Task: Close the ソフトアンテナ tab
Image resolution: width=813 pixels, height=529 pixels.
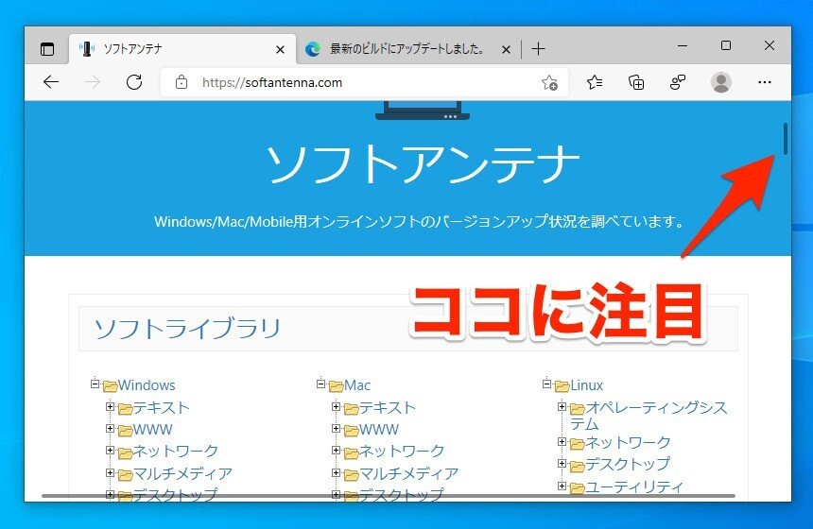Action: click(x=280, y=50)
